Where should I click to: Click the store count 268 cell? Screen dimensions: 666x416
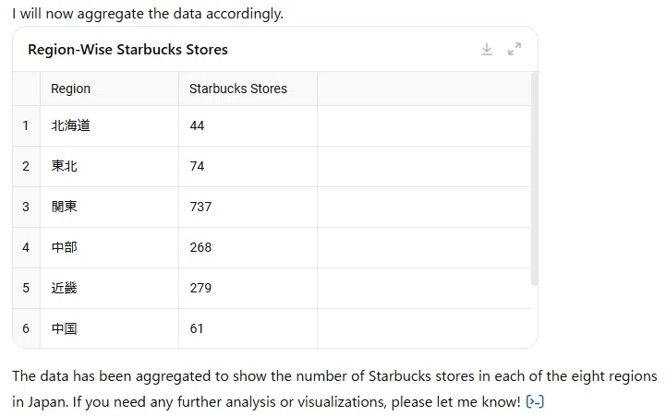point(248,247)
